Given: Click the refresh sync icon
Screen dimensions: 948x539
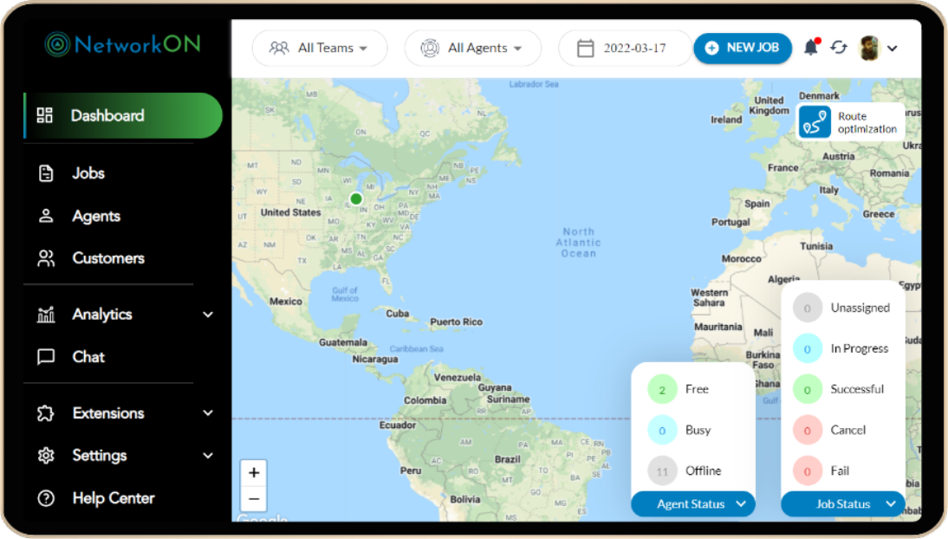Looking at the screenshot, I should (x=838, y=48).
